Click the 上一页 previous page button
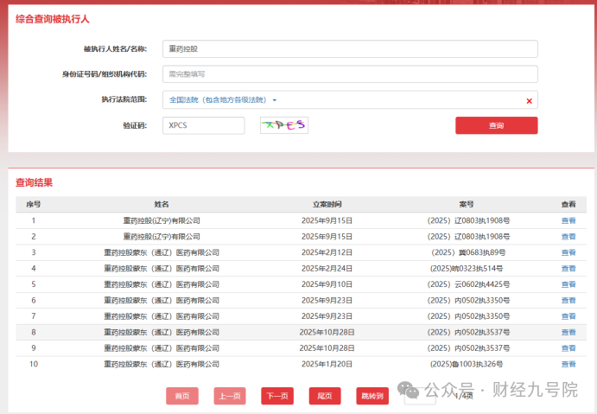The image size is (597, 414). coord(230,396)
